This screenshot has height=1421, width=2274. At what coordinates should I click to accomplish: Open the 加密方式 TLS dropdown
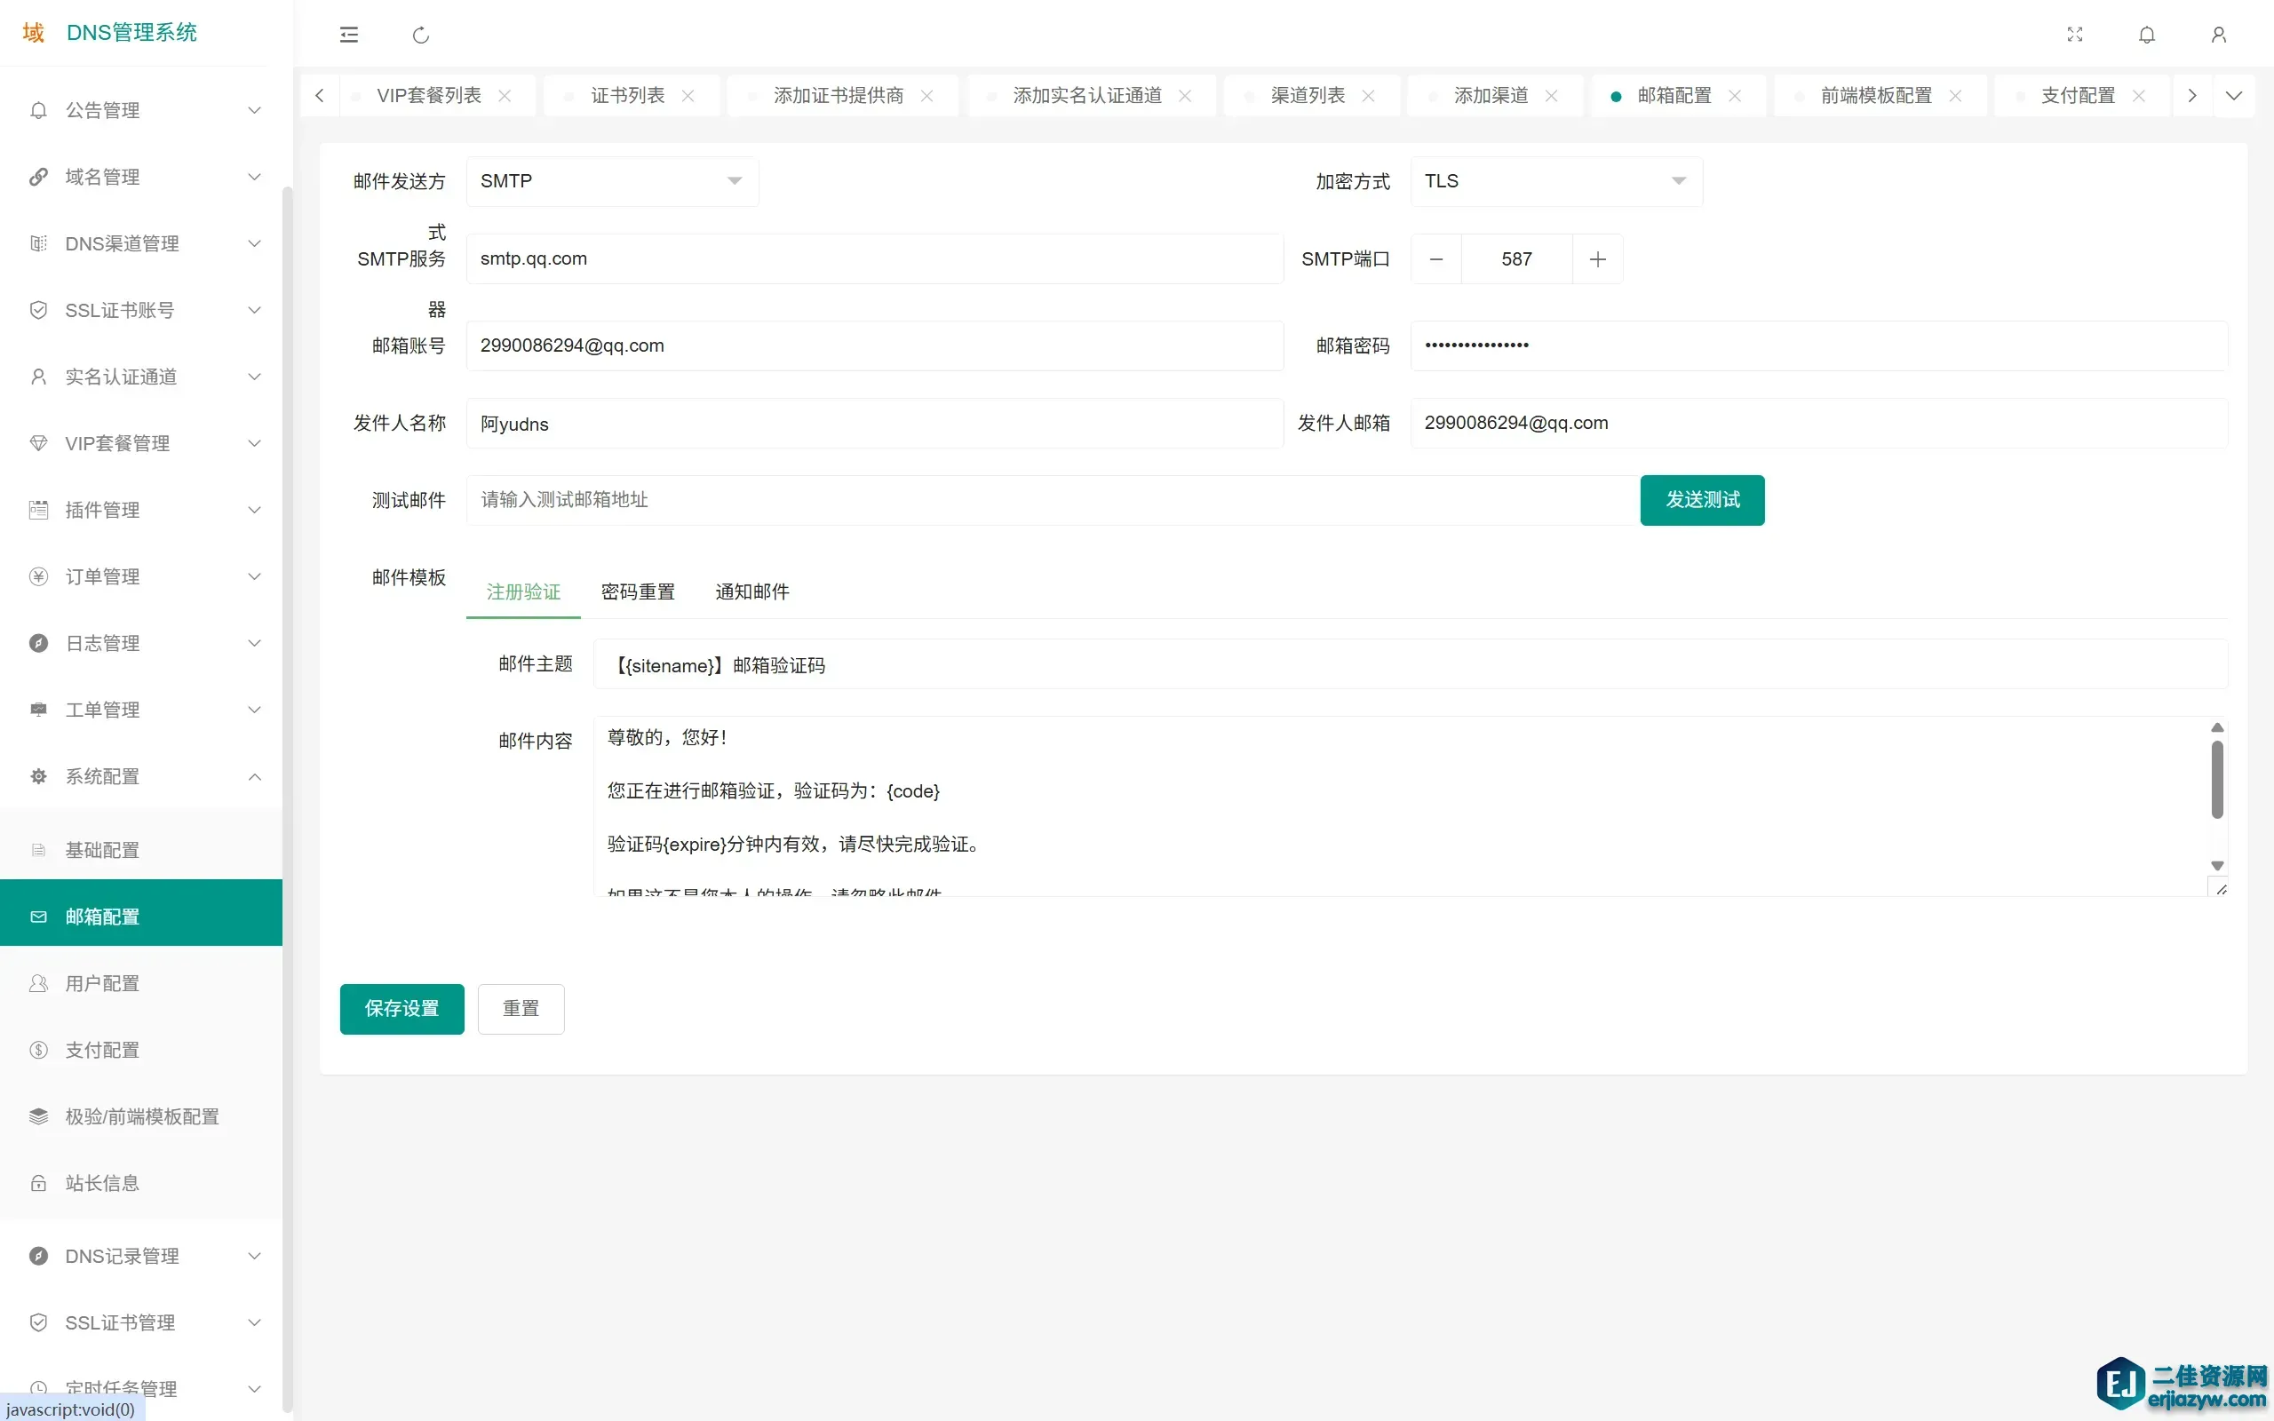(1555, 181)
